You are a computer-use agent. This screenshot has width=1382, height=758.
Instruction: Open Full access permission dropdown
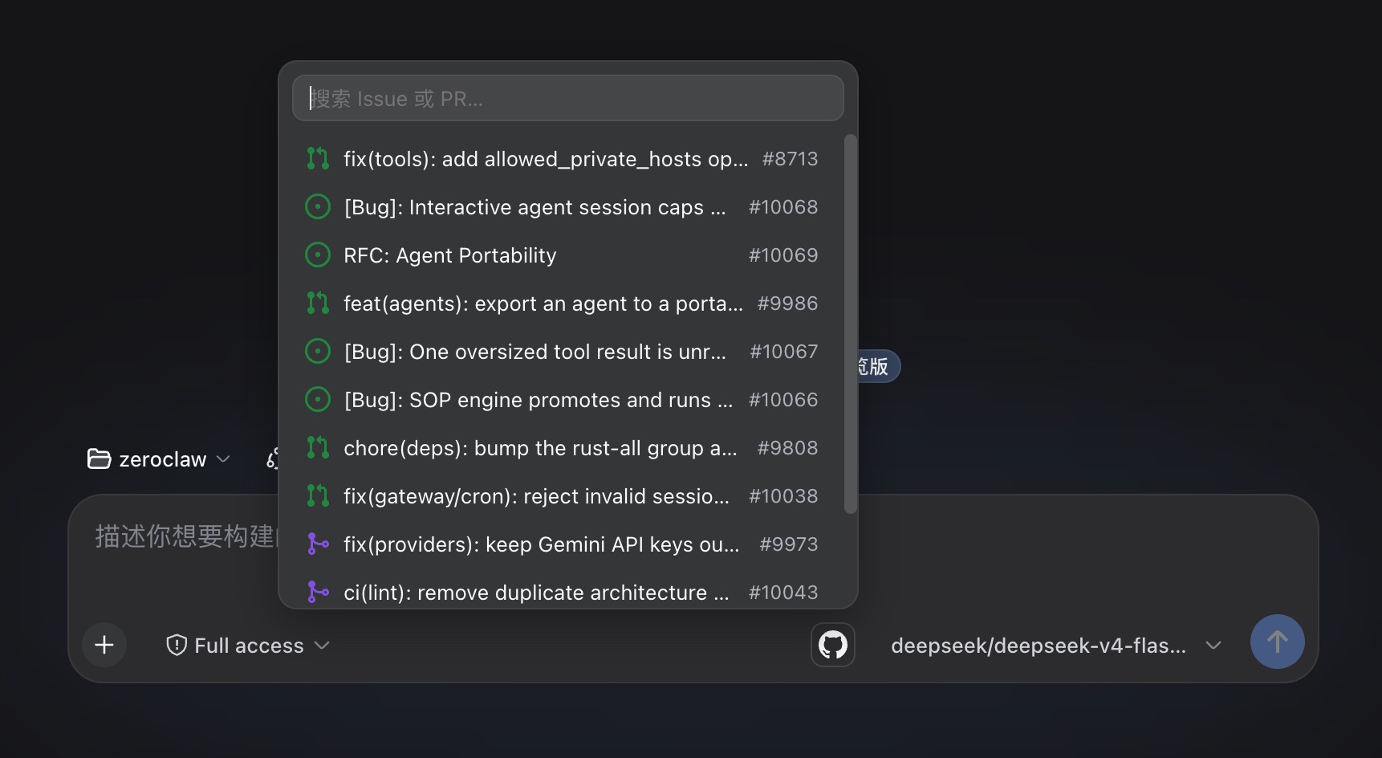tap(248, 646)
